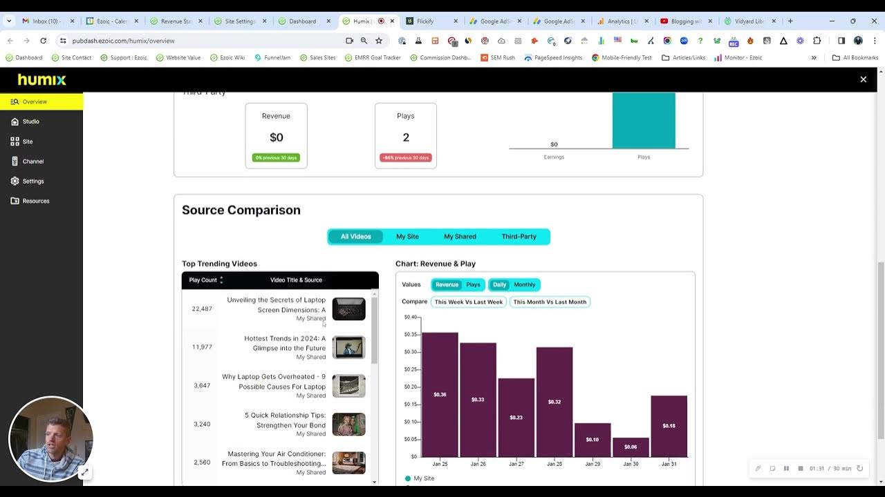Click the 5 Quick Relationship Tips title

point(285,420)
